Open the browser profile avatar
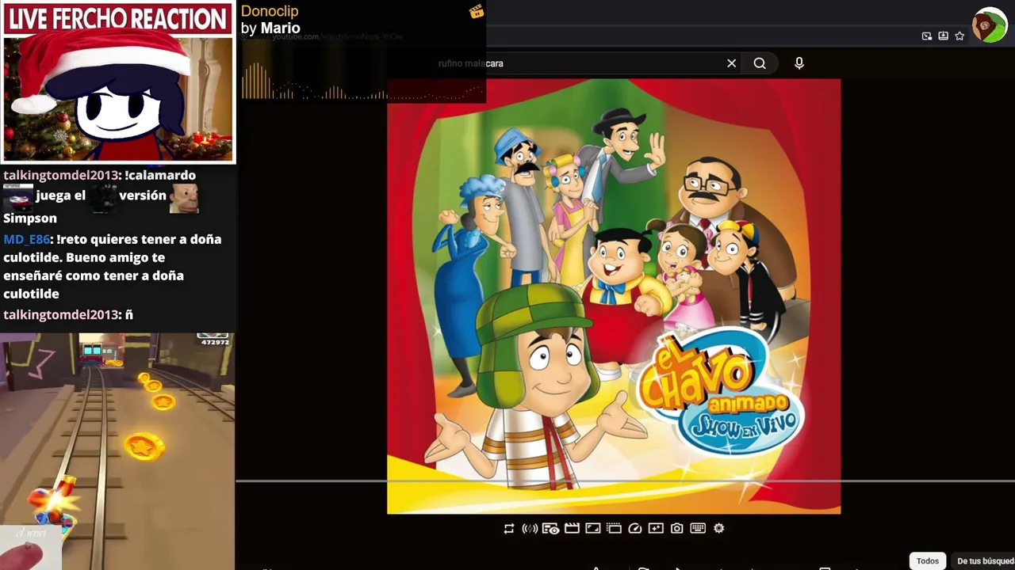 point(989,25)
